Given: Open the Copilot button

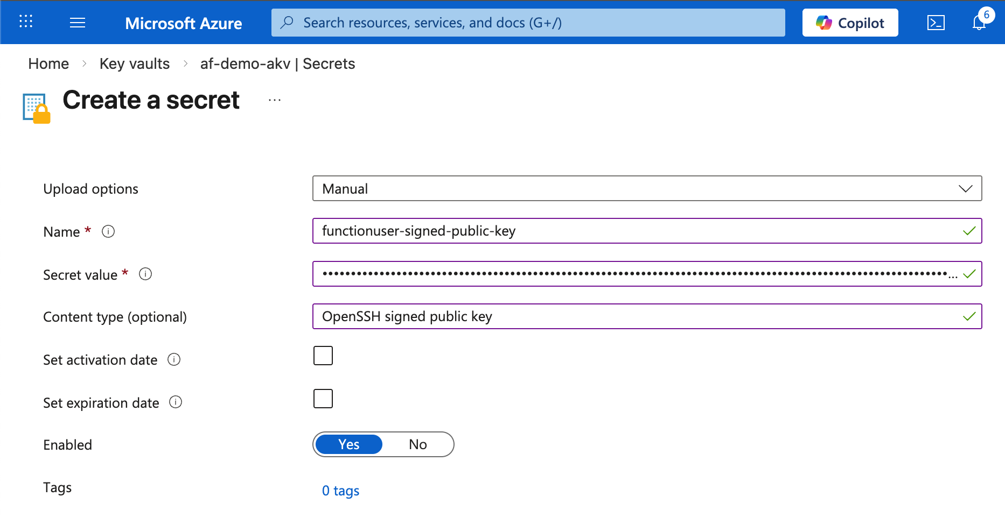Looking at the screenshot, I should click(850, 23).
